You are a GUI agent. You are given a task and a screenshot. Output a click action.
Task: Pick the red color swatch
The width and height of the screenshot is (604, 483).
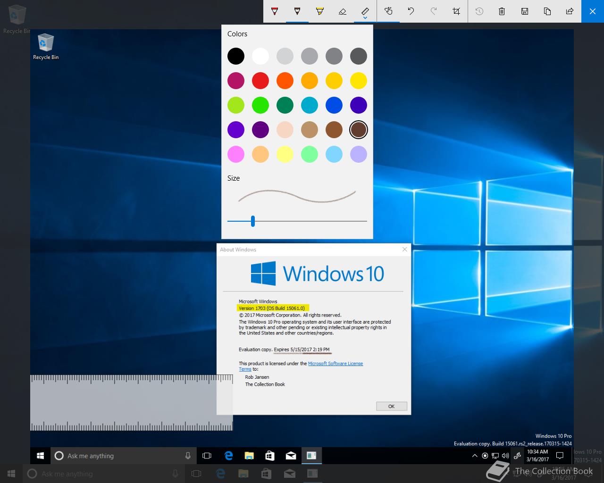[x=260, y=81]
